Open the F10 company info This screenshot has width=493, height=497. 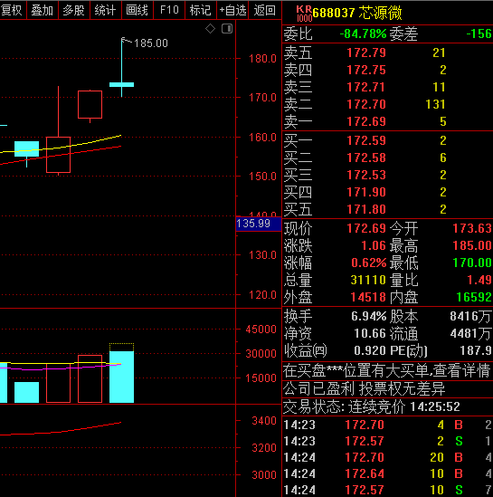pyautogui.click(x=169, y=10)
